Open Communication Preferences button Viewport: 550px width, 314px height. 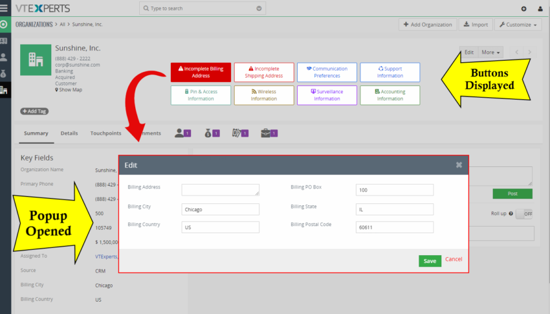click(x=327, y=73)
